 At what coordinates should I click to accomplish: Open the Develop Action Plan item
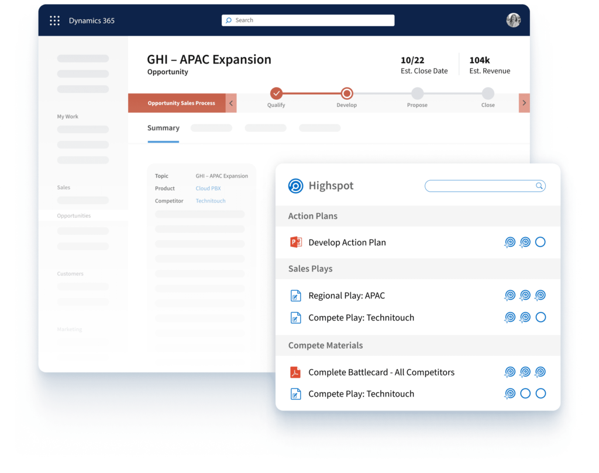coord(347,242)
